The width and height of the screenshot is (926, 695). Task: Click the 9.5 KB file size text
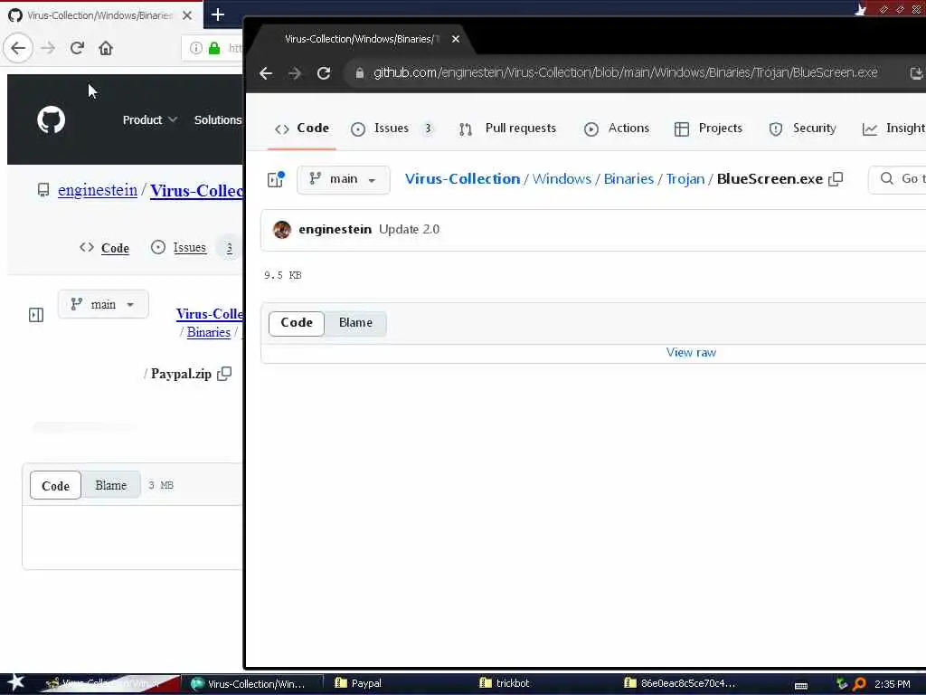point(283,275)
